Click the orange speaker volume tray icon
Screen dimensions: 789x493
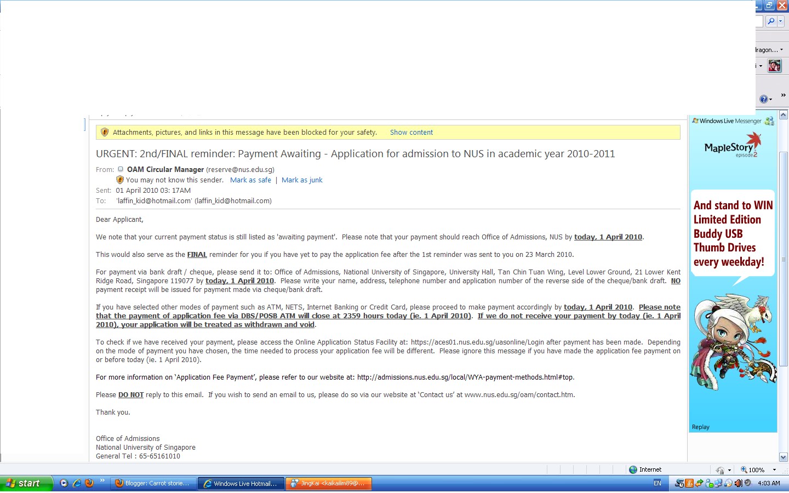tap(738, 483)
